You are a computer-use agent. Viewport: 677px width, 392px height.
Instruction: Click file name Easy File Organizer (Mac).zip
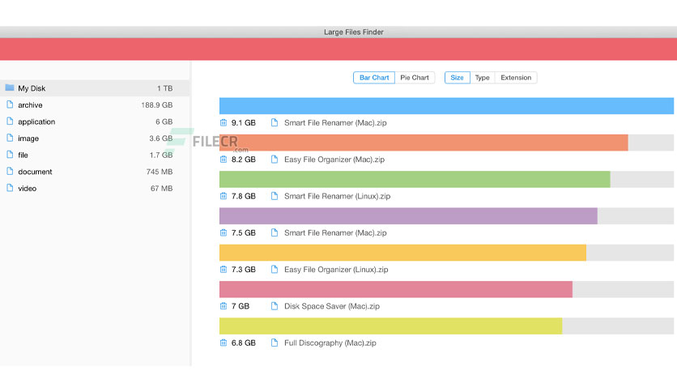(x=334, y=160)
